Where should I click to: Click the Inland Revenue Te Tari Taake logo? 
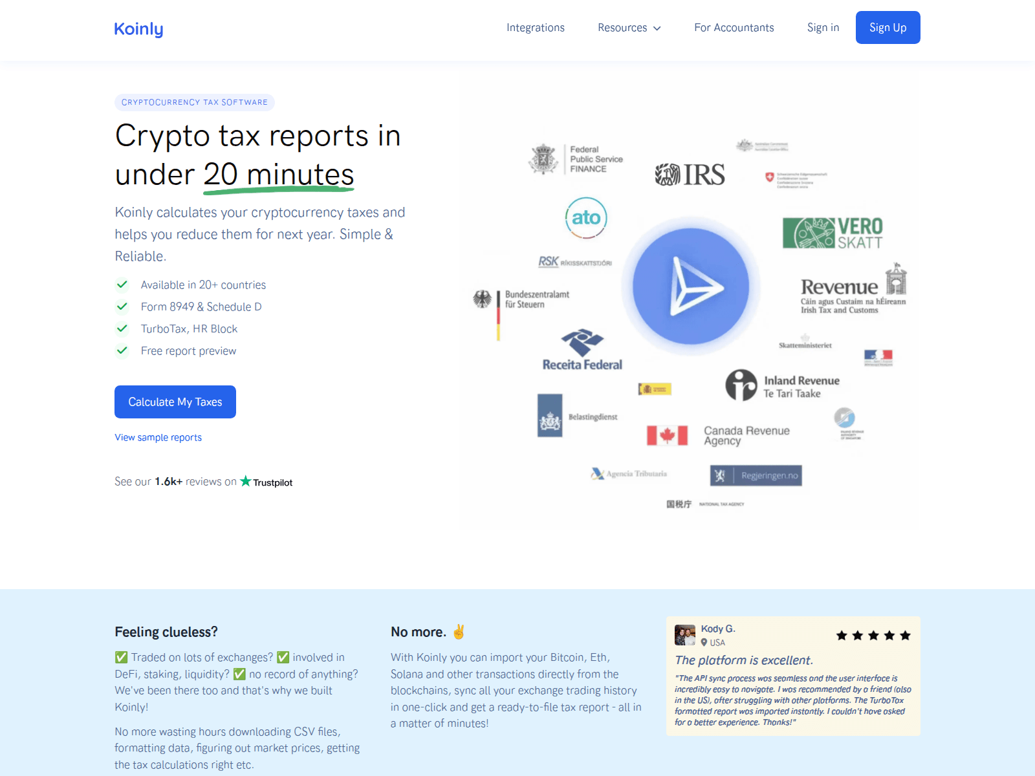(x=783, y=385)
